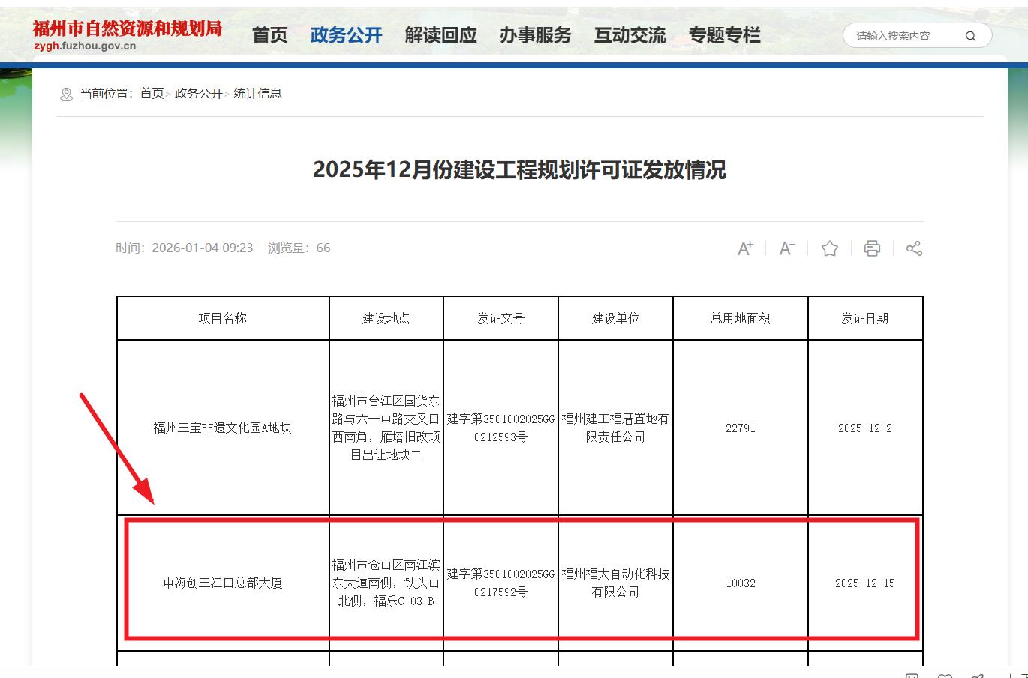Go to 解读回应 navigation menu
The image size is (1028, 678).
point(440,35)
